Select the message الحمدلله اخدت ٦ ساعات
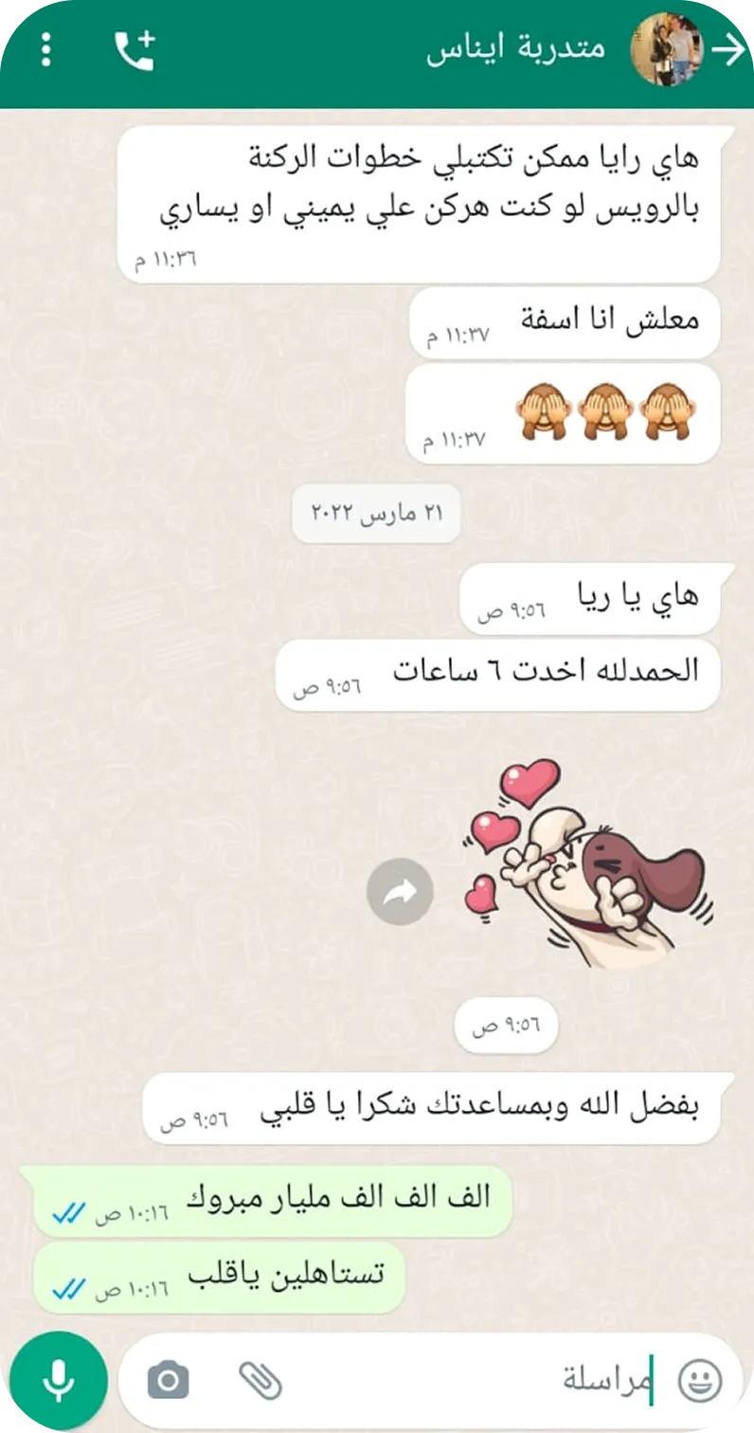The height and width of the screenshot is (1433, 754). coord(498,675)
